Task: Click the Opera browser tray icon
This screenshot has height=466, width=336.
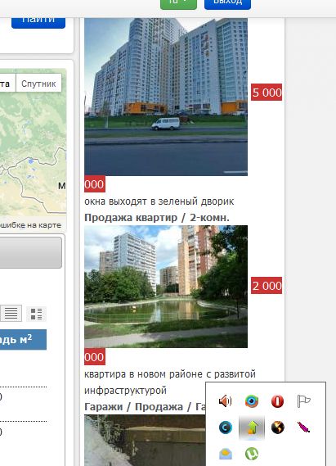Action: 277,401
